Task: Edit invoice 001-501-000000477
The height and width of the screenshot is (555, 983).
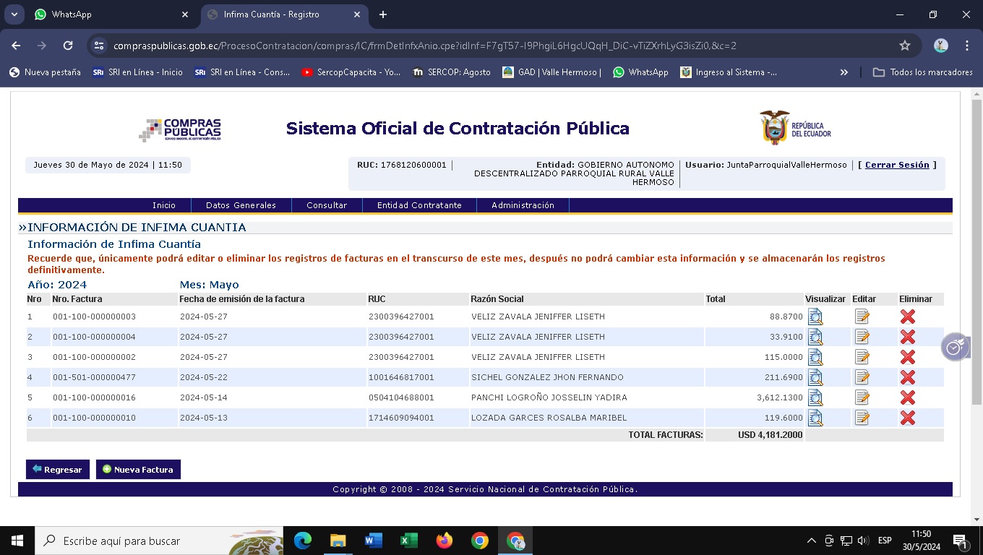Action: (862, 377)
